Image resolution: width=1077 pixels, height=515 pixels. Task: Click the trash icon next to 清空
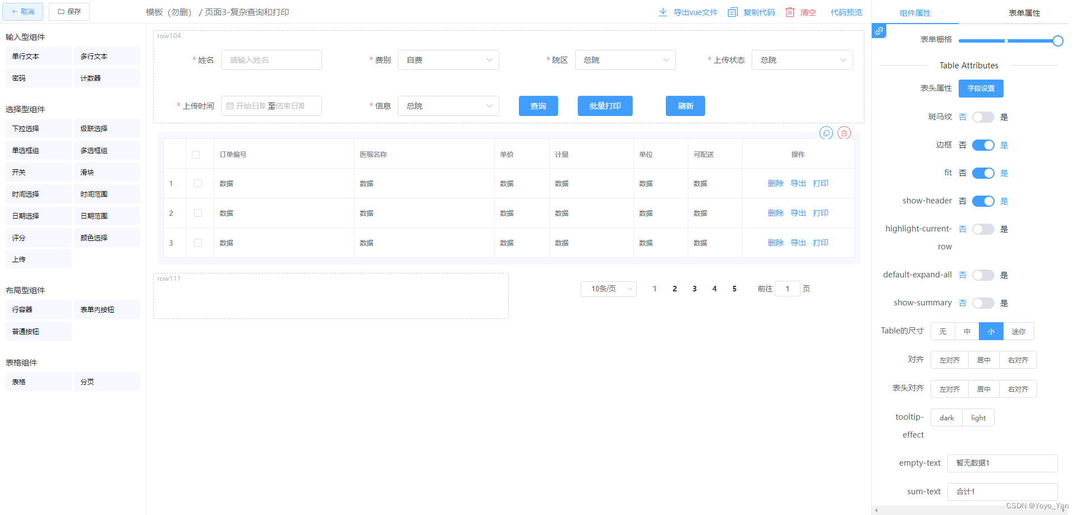(x=790, y=12)
